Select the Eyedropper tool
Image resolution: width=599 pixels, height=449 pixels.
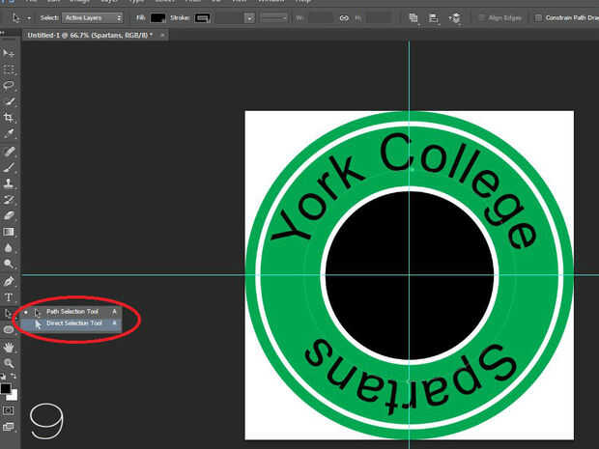coord(9,133)
